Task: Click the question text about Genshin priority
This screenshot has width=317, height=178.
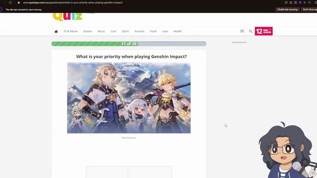Action: click(x=131, y=56)
